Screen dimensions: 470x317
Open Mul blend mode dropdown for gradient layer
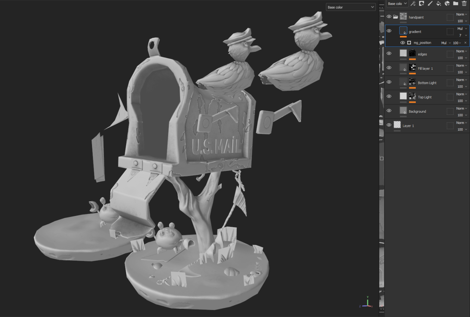[x=462, y=29]
